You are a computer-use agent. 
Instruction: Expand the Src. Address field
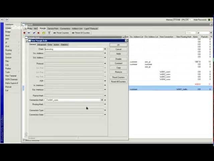tap(105, 53)
